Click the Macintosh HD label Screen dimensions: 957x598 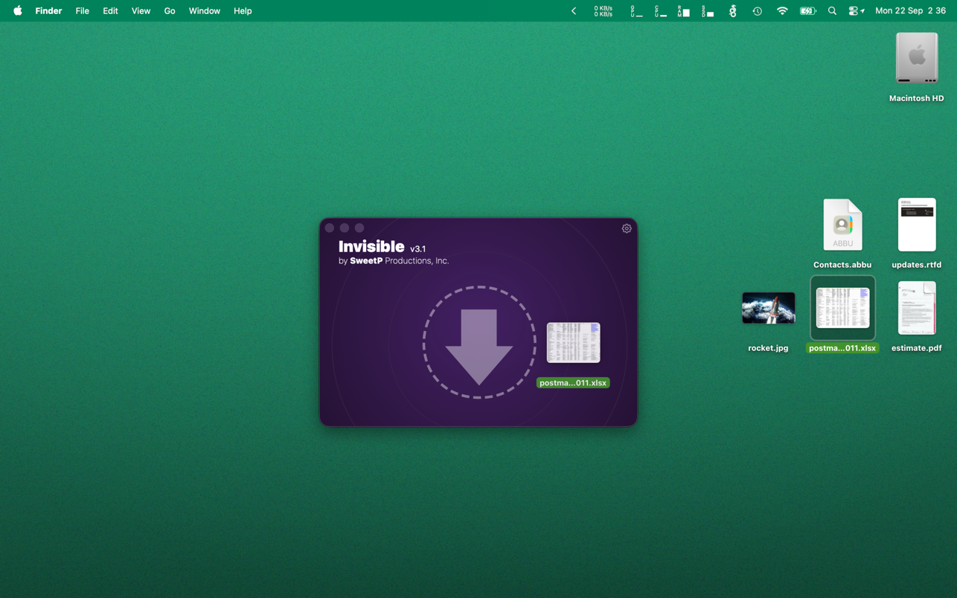tap(917, 98)
